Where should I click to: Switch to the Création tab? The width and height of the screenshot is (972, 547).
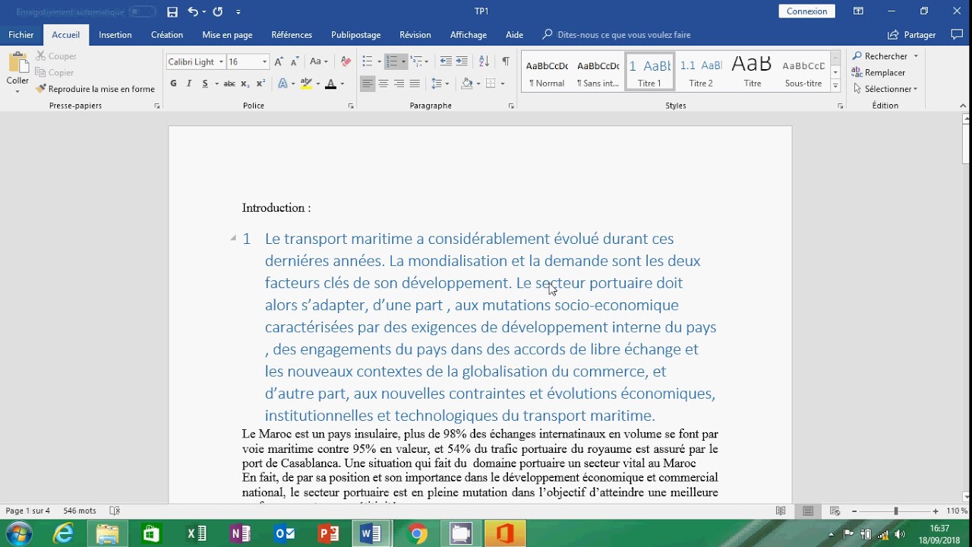tap(167, 35)
